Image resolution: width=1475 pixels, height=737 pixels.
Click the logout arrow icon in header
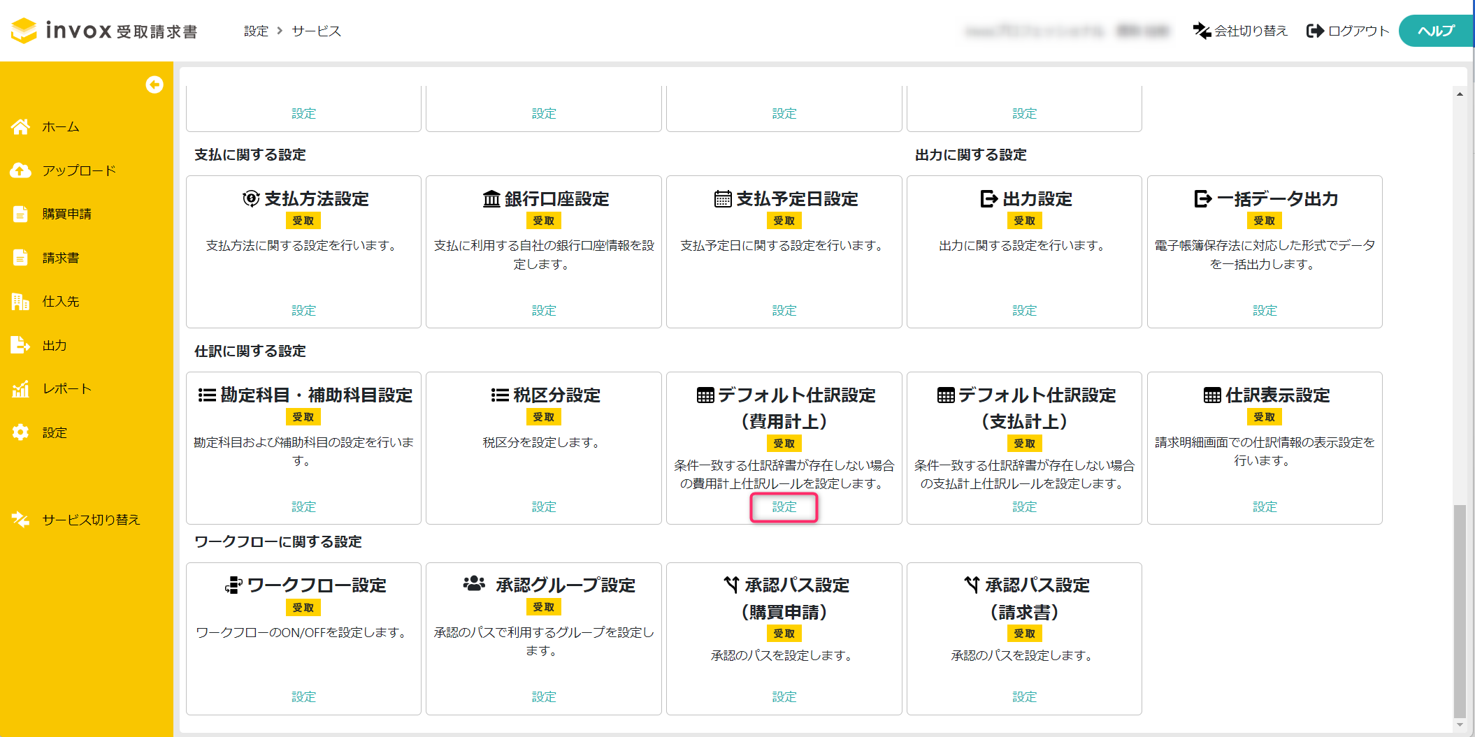click(x=1315, y=31)
